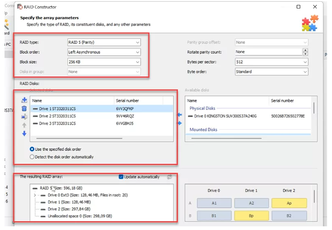Uncheck the Update automatically checkbox

[121, 177]
